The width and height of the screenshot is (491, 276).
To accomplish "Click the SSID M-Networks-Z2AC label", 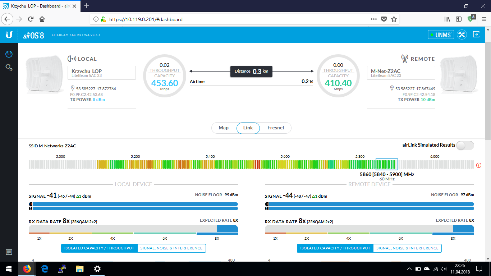I will click(52, 146).
